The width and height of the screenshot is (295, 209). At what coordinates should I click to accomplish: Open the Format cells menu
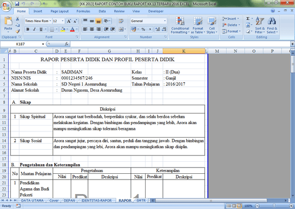click(x=231, y=31)
